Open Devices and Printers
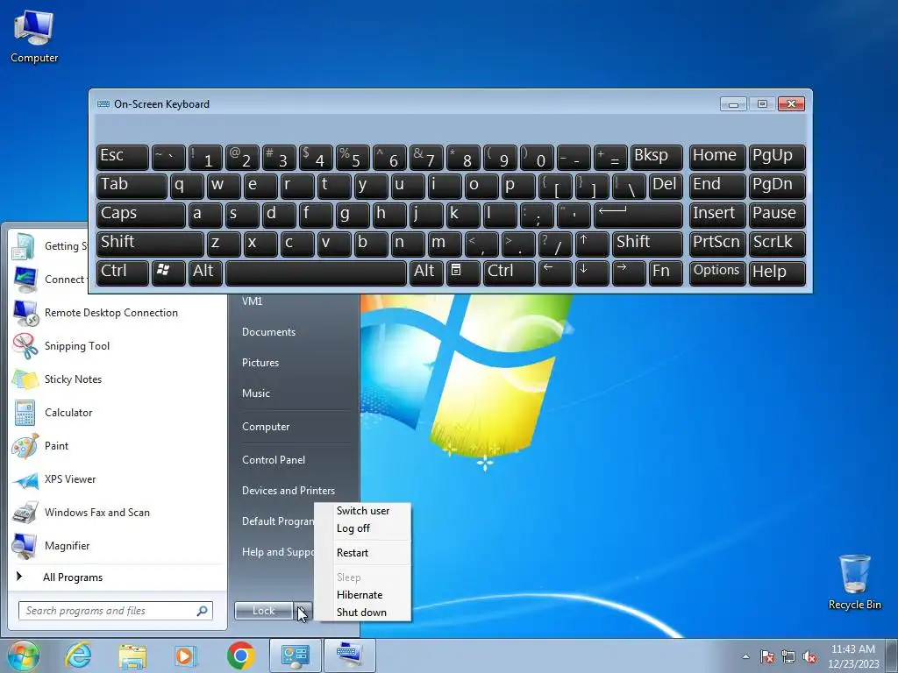Screen dimensions: 898x673 (x=289, y=491)
